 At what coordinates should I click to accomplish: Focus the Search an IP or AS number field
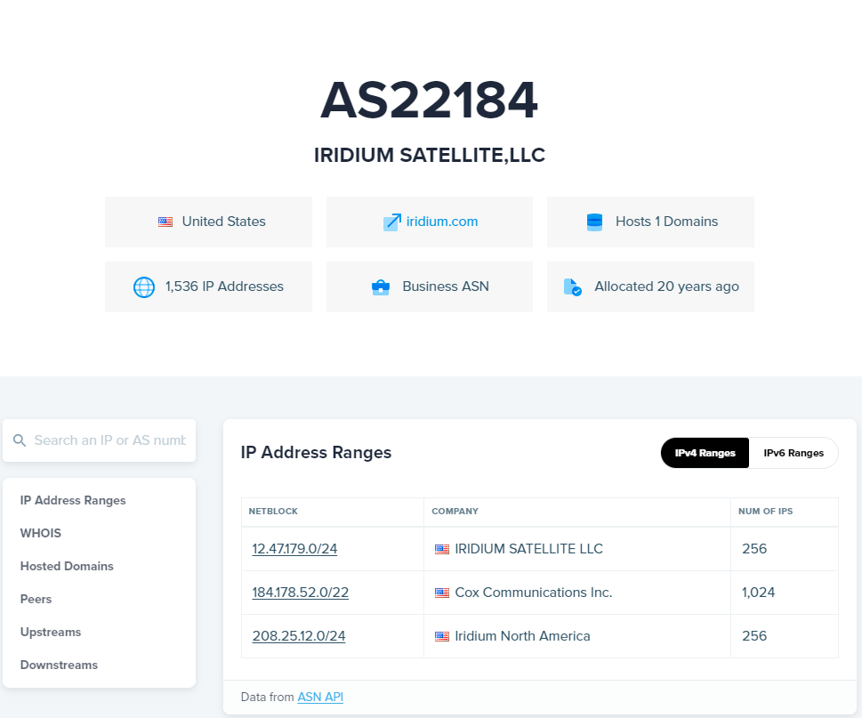tap(99, 440)
